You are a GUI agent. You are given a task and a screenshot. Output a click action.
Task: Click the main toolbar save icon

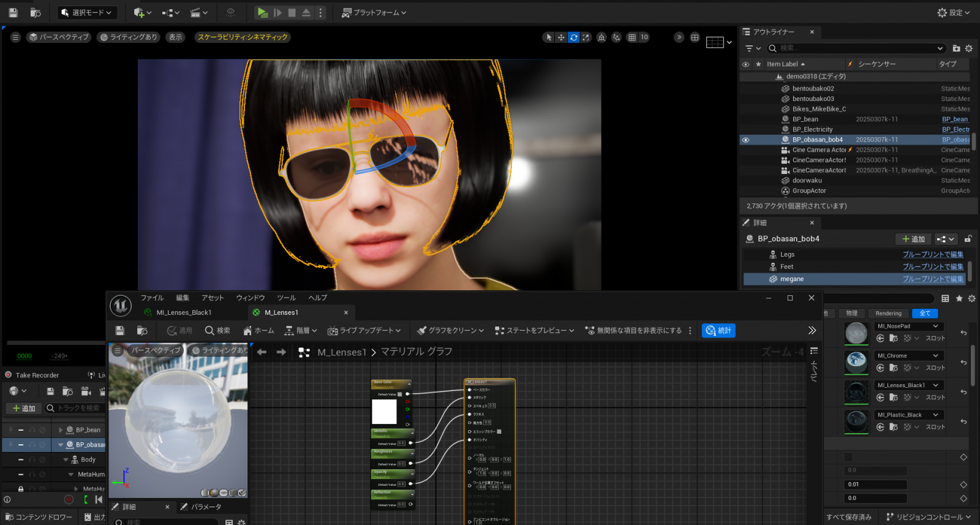(x=13, y=12)
